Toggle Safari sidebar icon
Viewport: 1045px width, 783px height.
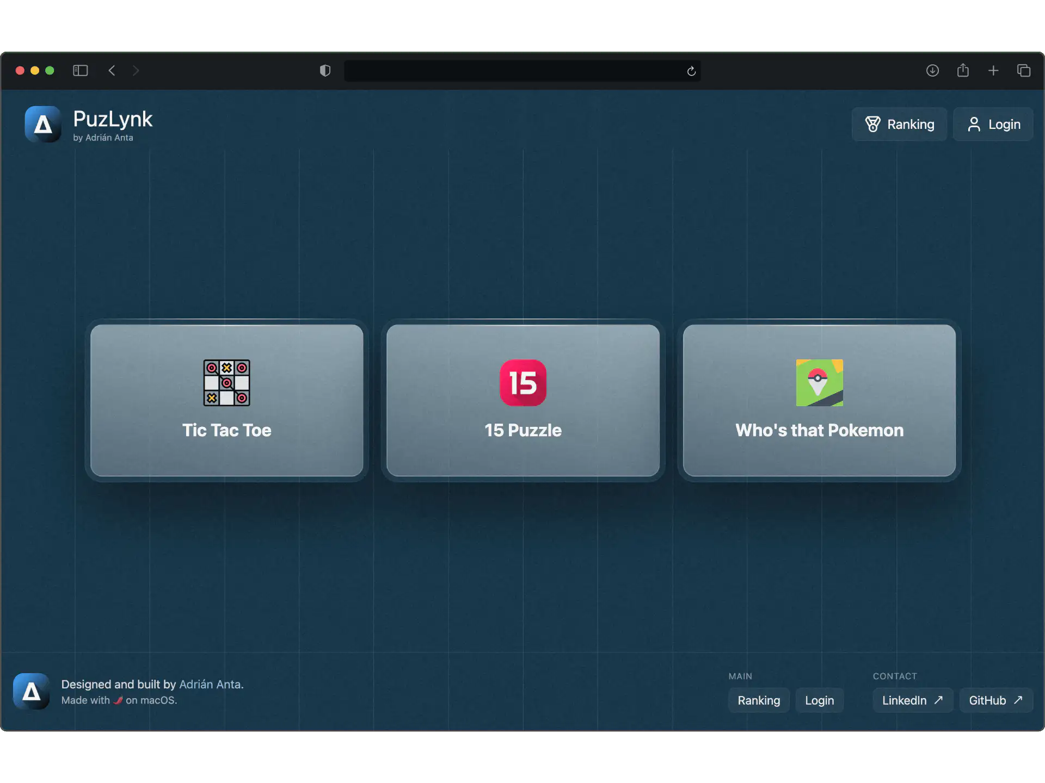[x=81, y=71]
